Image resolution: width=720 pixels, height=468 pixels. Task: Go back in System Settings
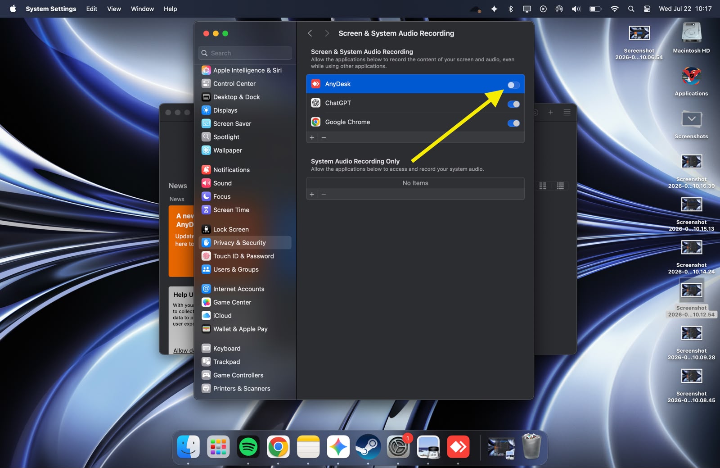[x=310, y=33]
